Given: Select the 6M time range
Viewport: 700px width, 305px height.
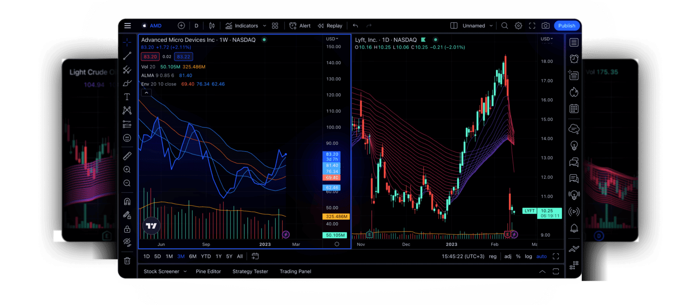Looking at the screenshot, I should (193, 256).
